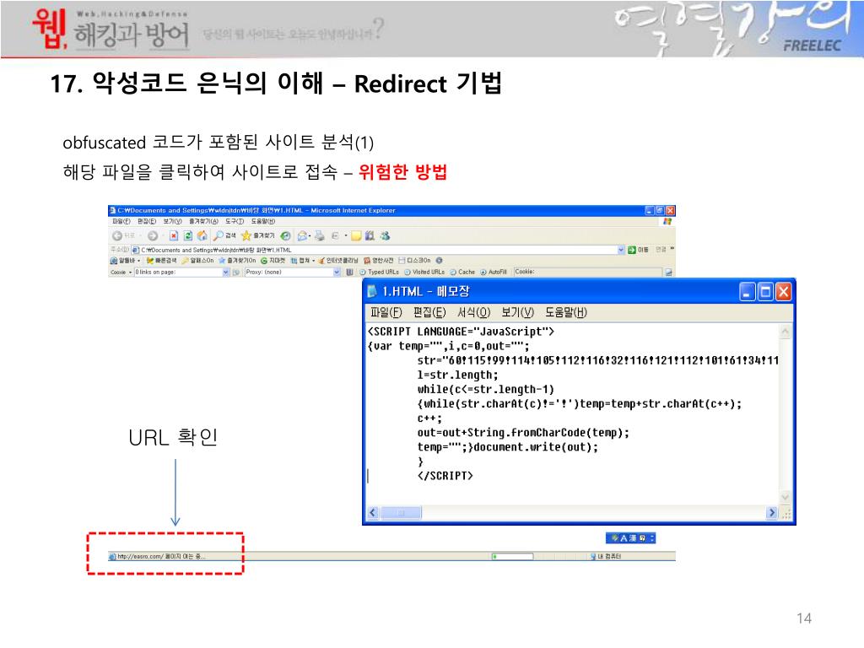Click the Notepad horizontal scrollbar thumb
Screen dimensions: 864x648
[401, 512]
